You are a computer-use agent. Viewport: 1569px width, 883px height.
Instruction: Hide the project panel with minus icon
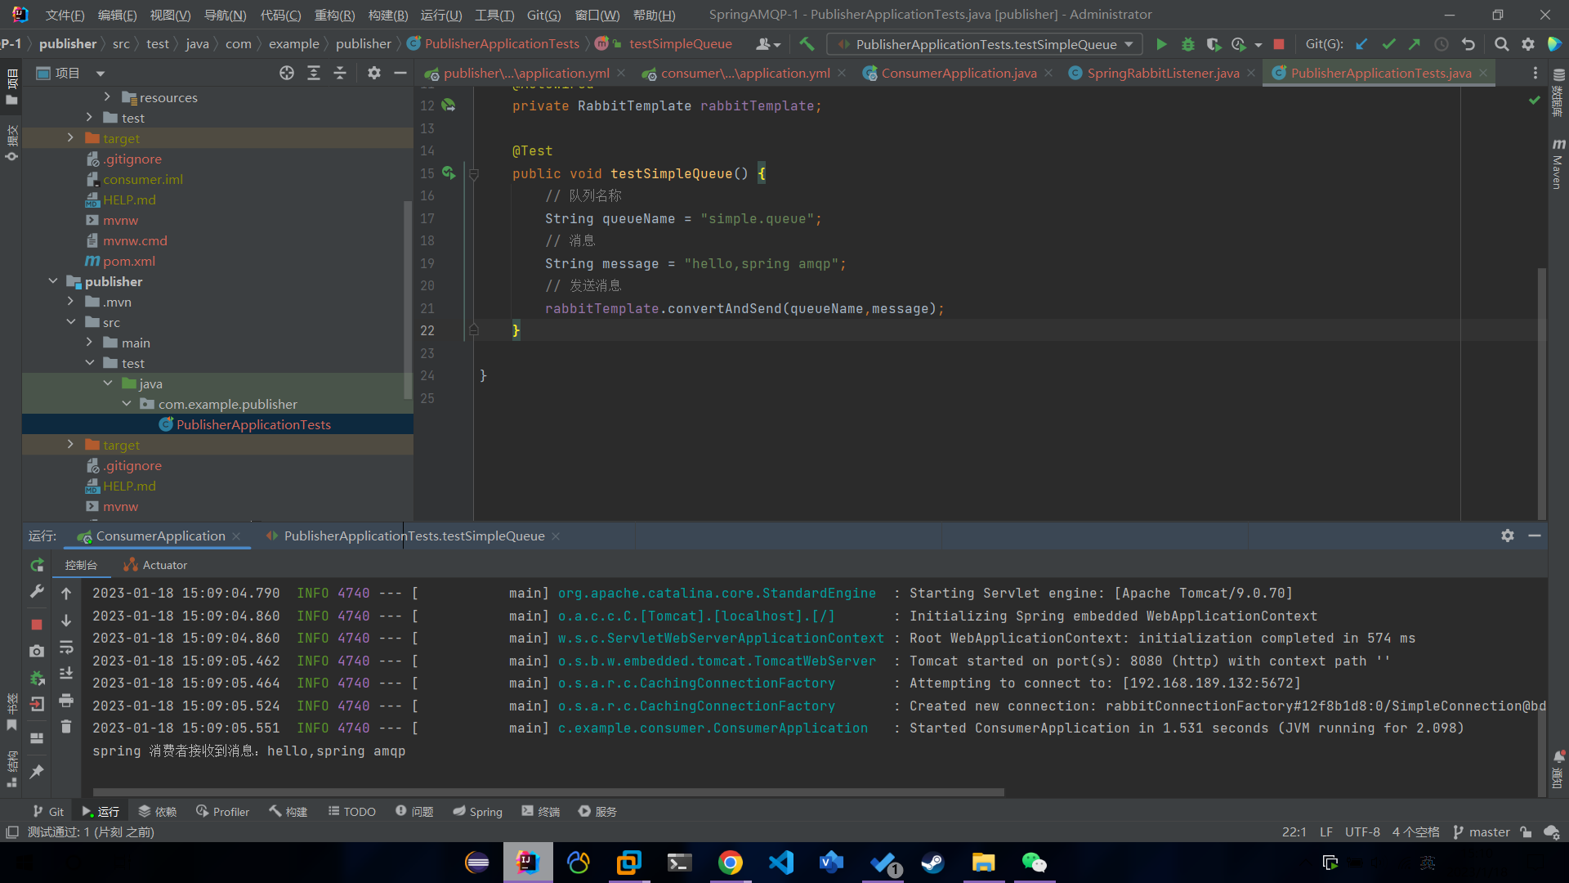point(400,74)
